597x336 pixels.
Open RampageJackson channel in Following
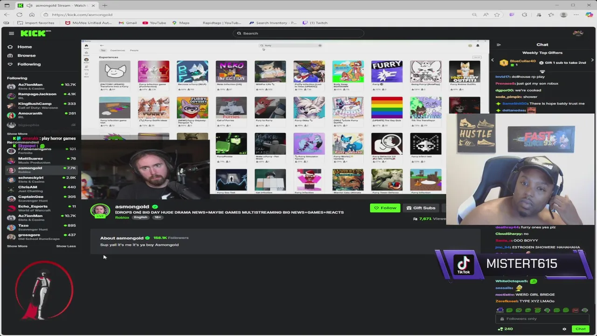tap(41, 96)
